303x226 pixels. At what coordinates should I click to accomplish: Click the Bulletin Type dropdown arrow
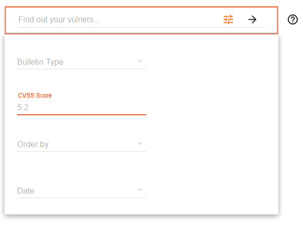pos(140,62)
